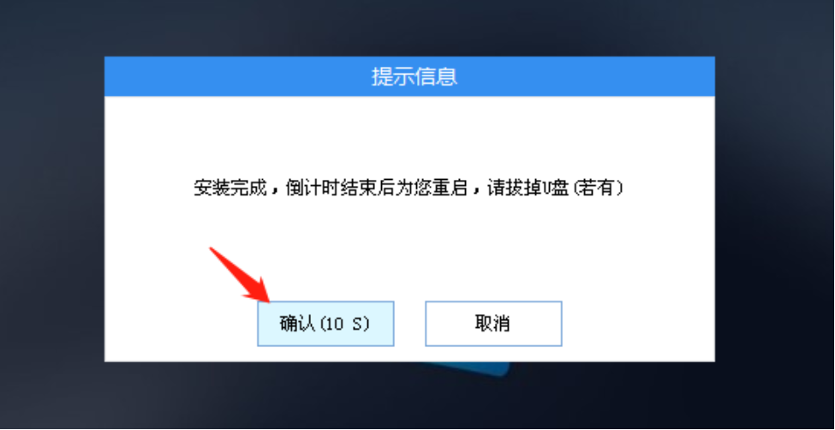This screenshot has width=835, height=430.
Task: Click white dialog area left of 确认
Action: click(x=181, y=324)
